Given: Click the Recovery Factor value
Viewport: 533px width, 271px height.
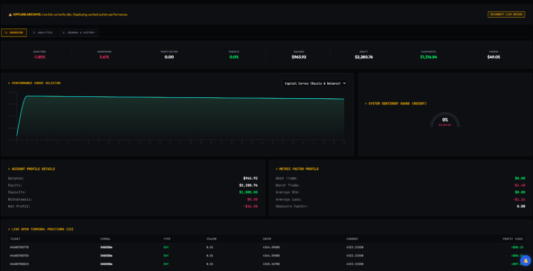Looking at the screenshot, I should [521, 206].
